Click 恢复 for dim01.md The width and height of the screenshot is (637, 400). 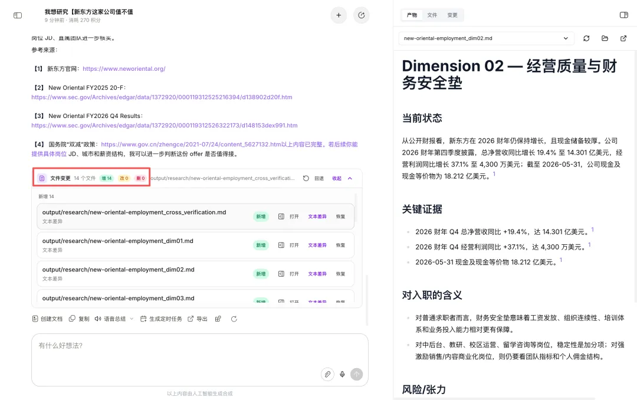pos(340,245)
